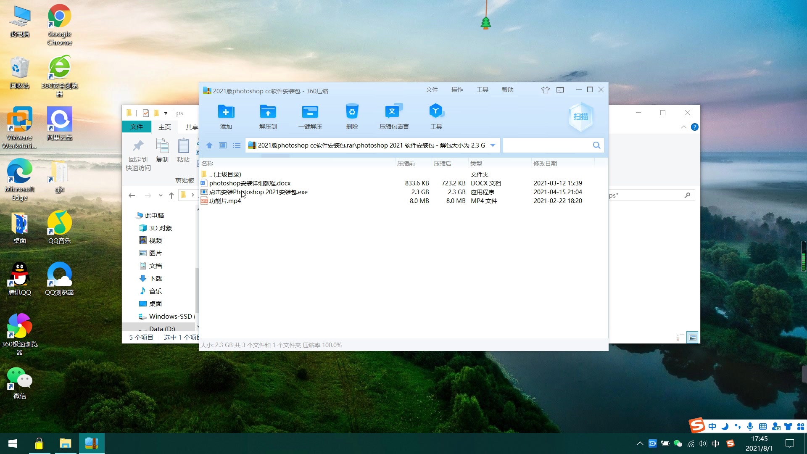The width and height of the screenshot is (807, 454).
Task: Click 360压缩 taskbar icon
Action: tap(92, 443)
